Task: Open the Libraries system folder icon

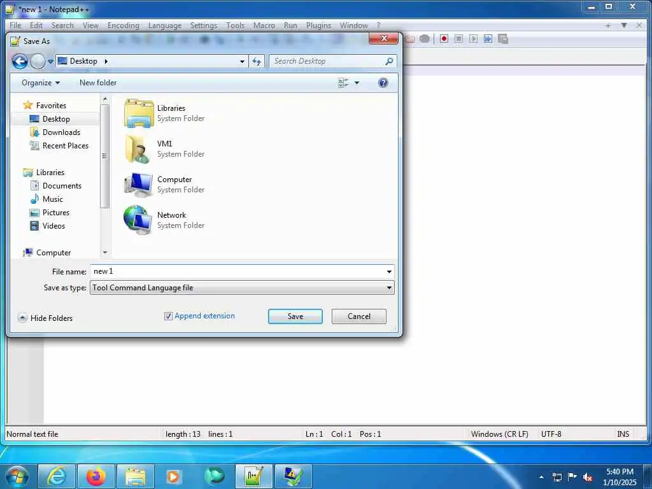Action: point(139,113)
